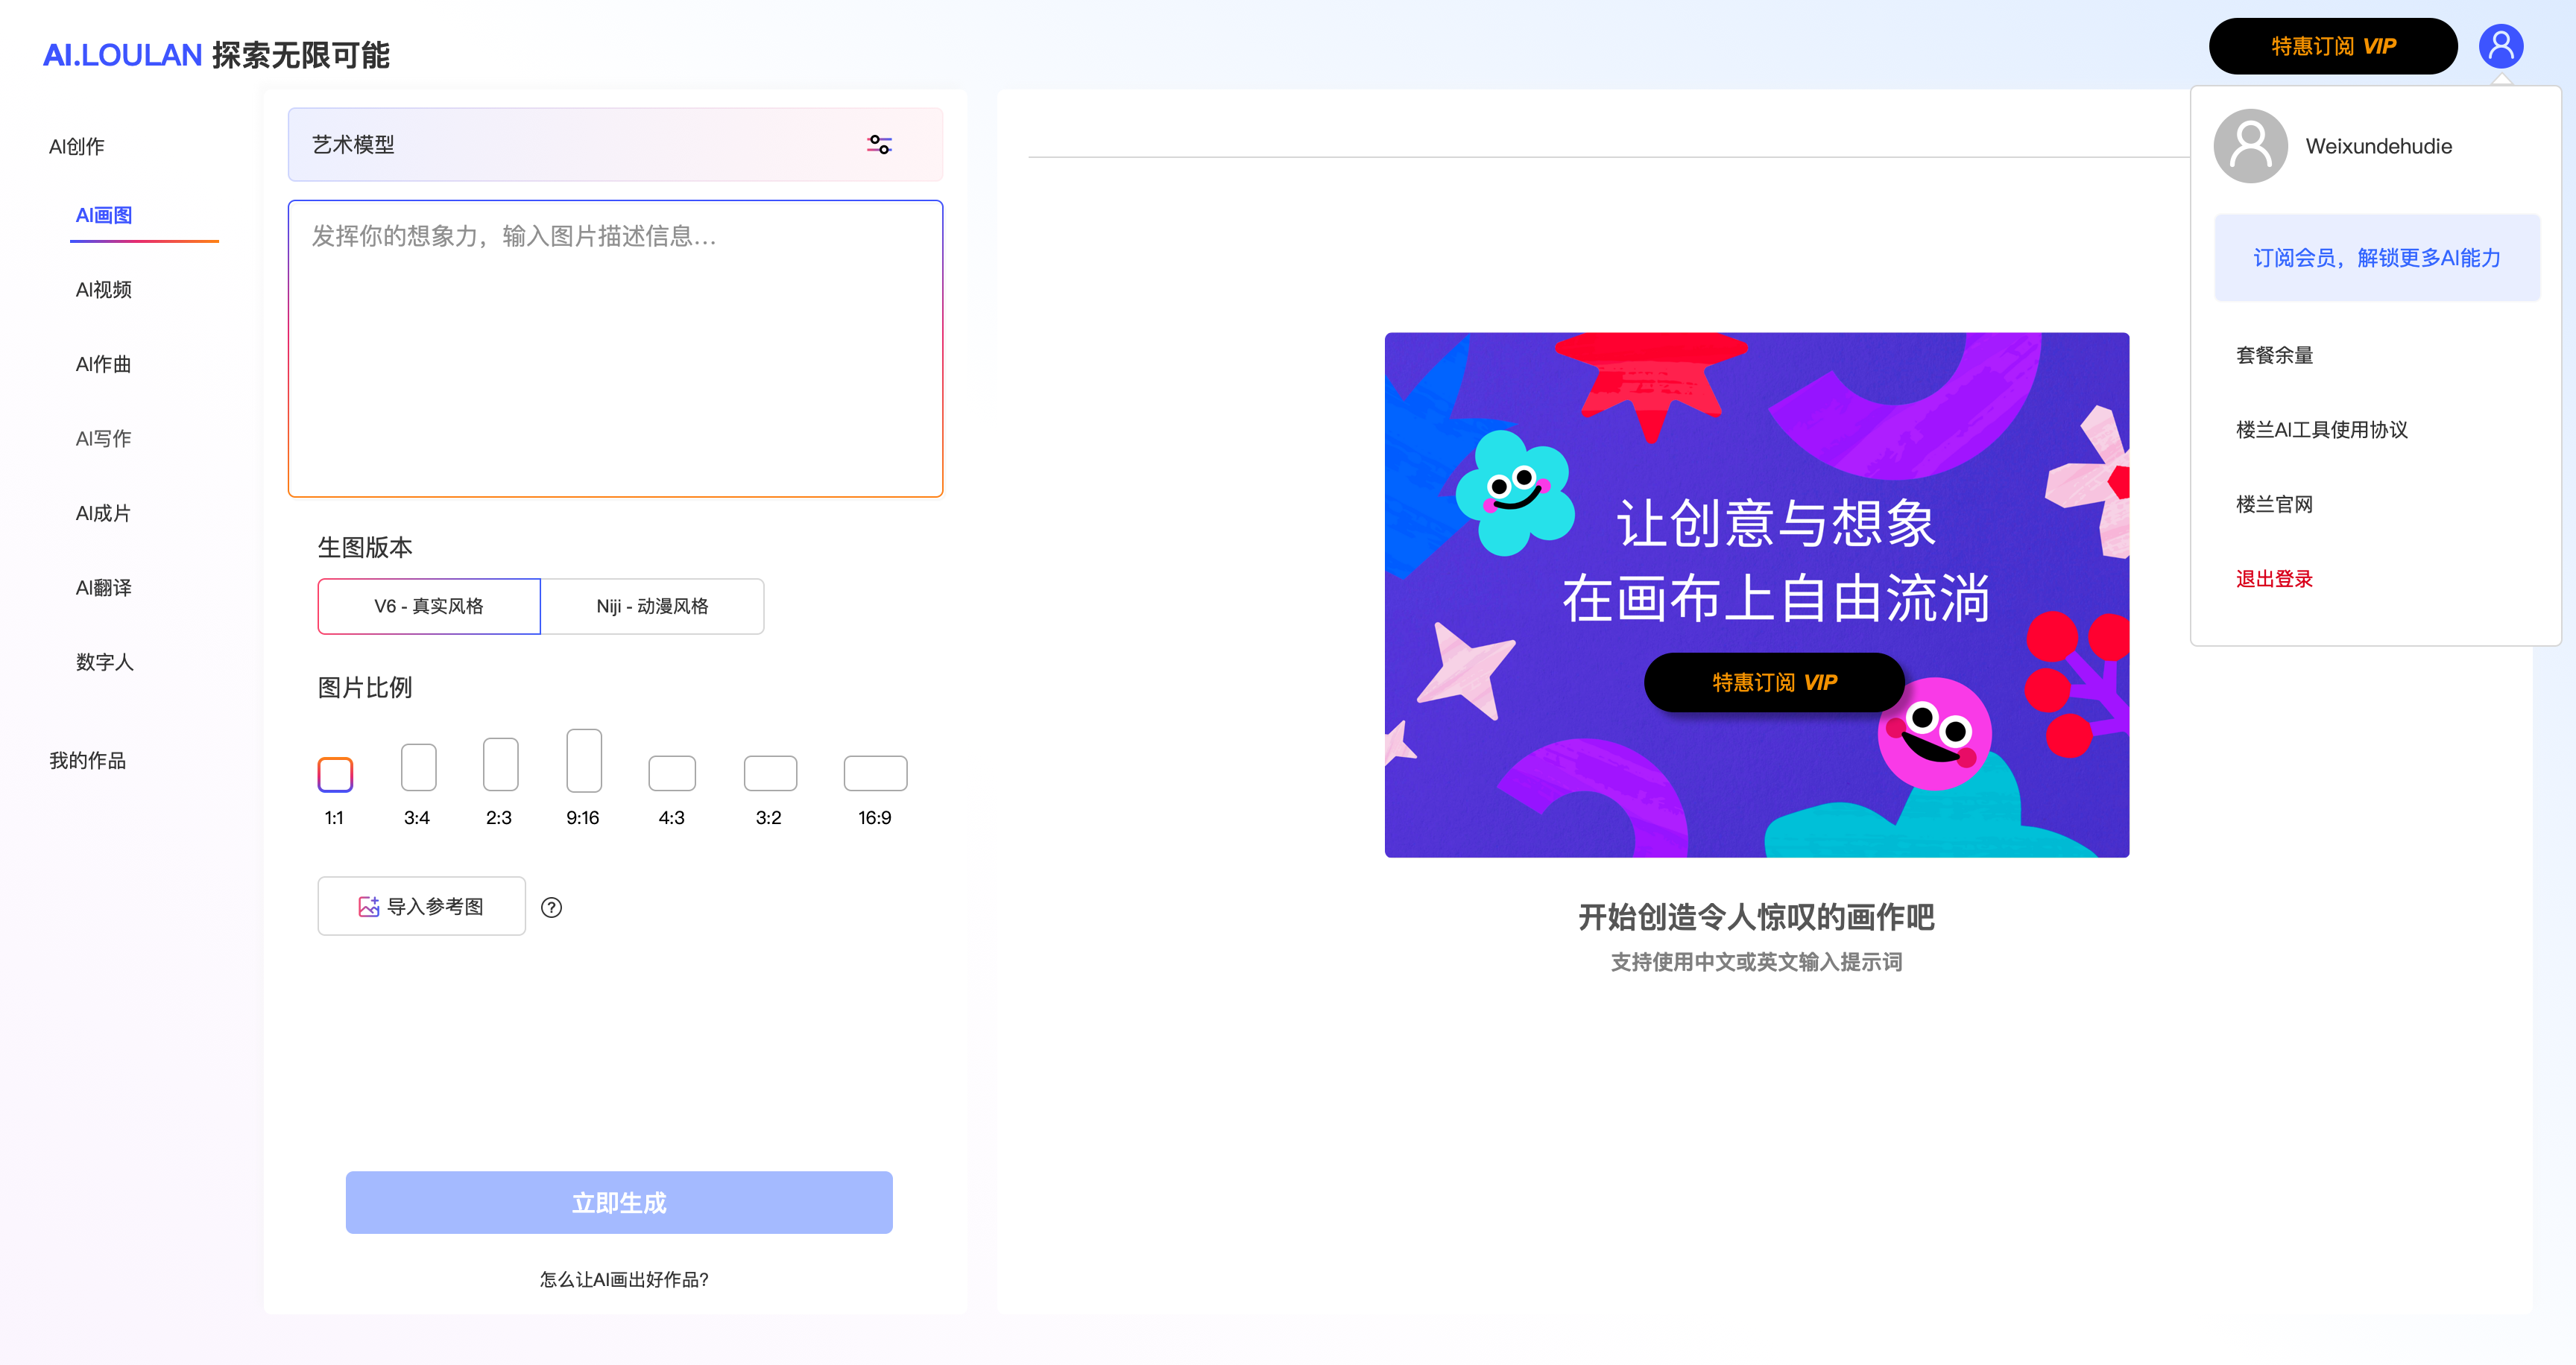Switch to Niji anime style version
The width and height of the screenshot is (2576, 1365).
coord(652,607)
